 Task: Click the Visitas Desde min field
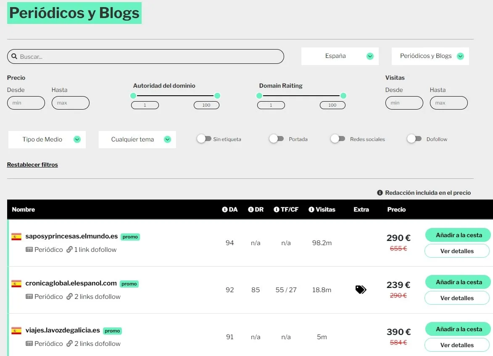click(x=404, y=103)
